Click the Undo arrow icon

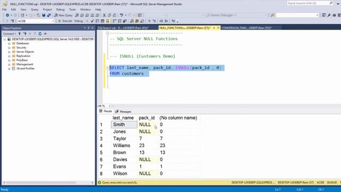[x=121, y=15]
